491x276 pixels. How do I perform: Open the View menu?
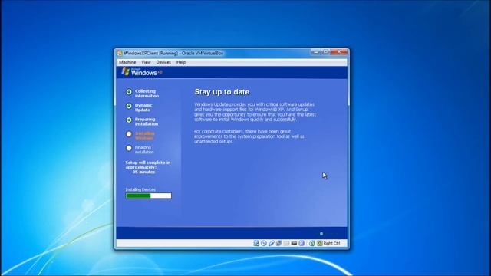[x=146, y=62]
